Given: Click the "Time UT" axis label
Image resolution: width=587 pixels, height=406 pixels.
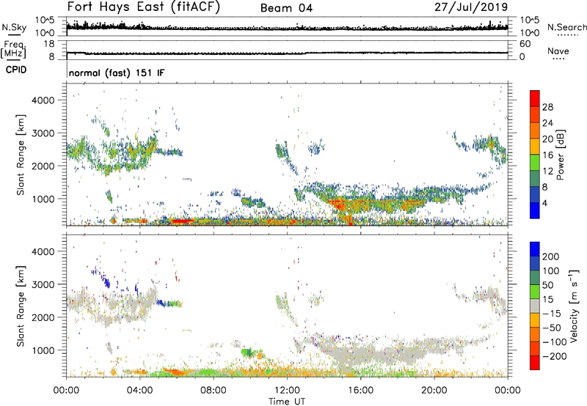Looking at the screenshot, I should [x=287, y=402].
